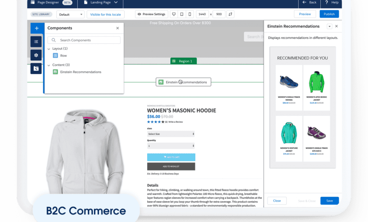Click the Row layout component icon
Screen dimensions: 368x222
55,56
